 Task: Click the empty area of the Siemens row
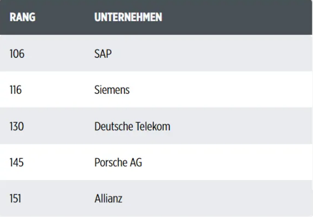(220, 90)
